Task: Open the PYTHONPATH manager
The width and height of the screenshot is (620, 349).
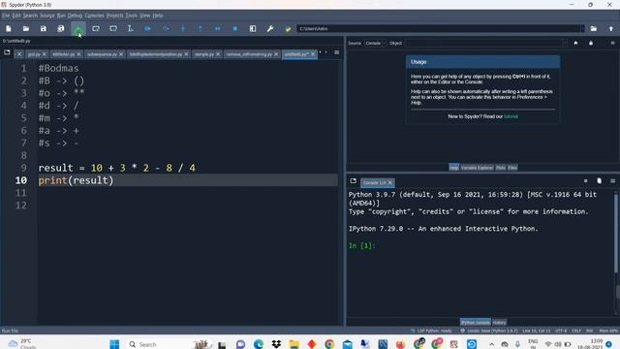Action: tap(288, 28)
